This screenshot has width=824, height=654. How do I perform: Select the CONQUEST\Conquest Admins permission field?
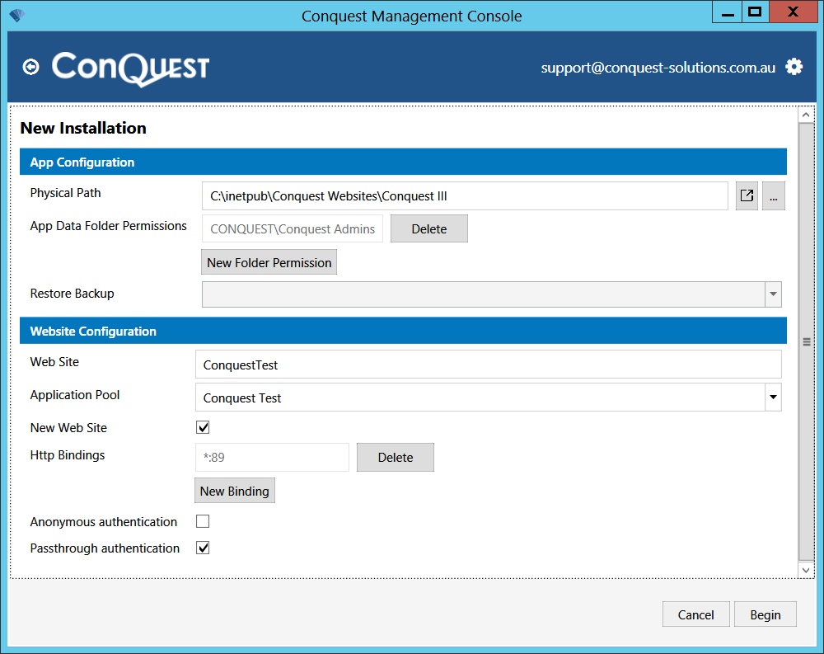(293, 229)
